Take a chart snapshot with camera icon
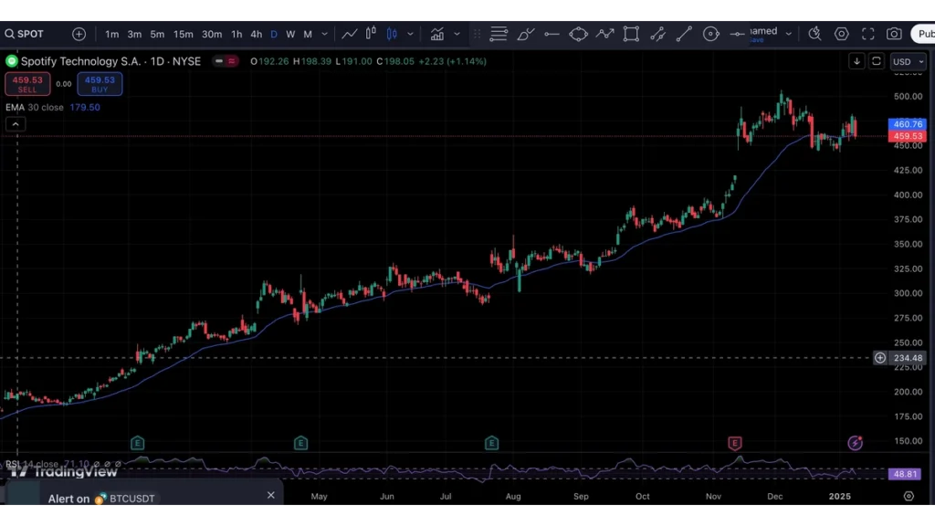Screen dimensions: 935x526 [x=894, y=34]
